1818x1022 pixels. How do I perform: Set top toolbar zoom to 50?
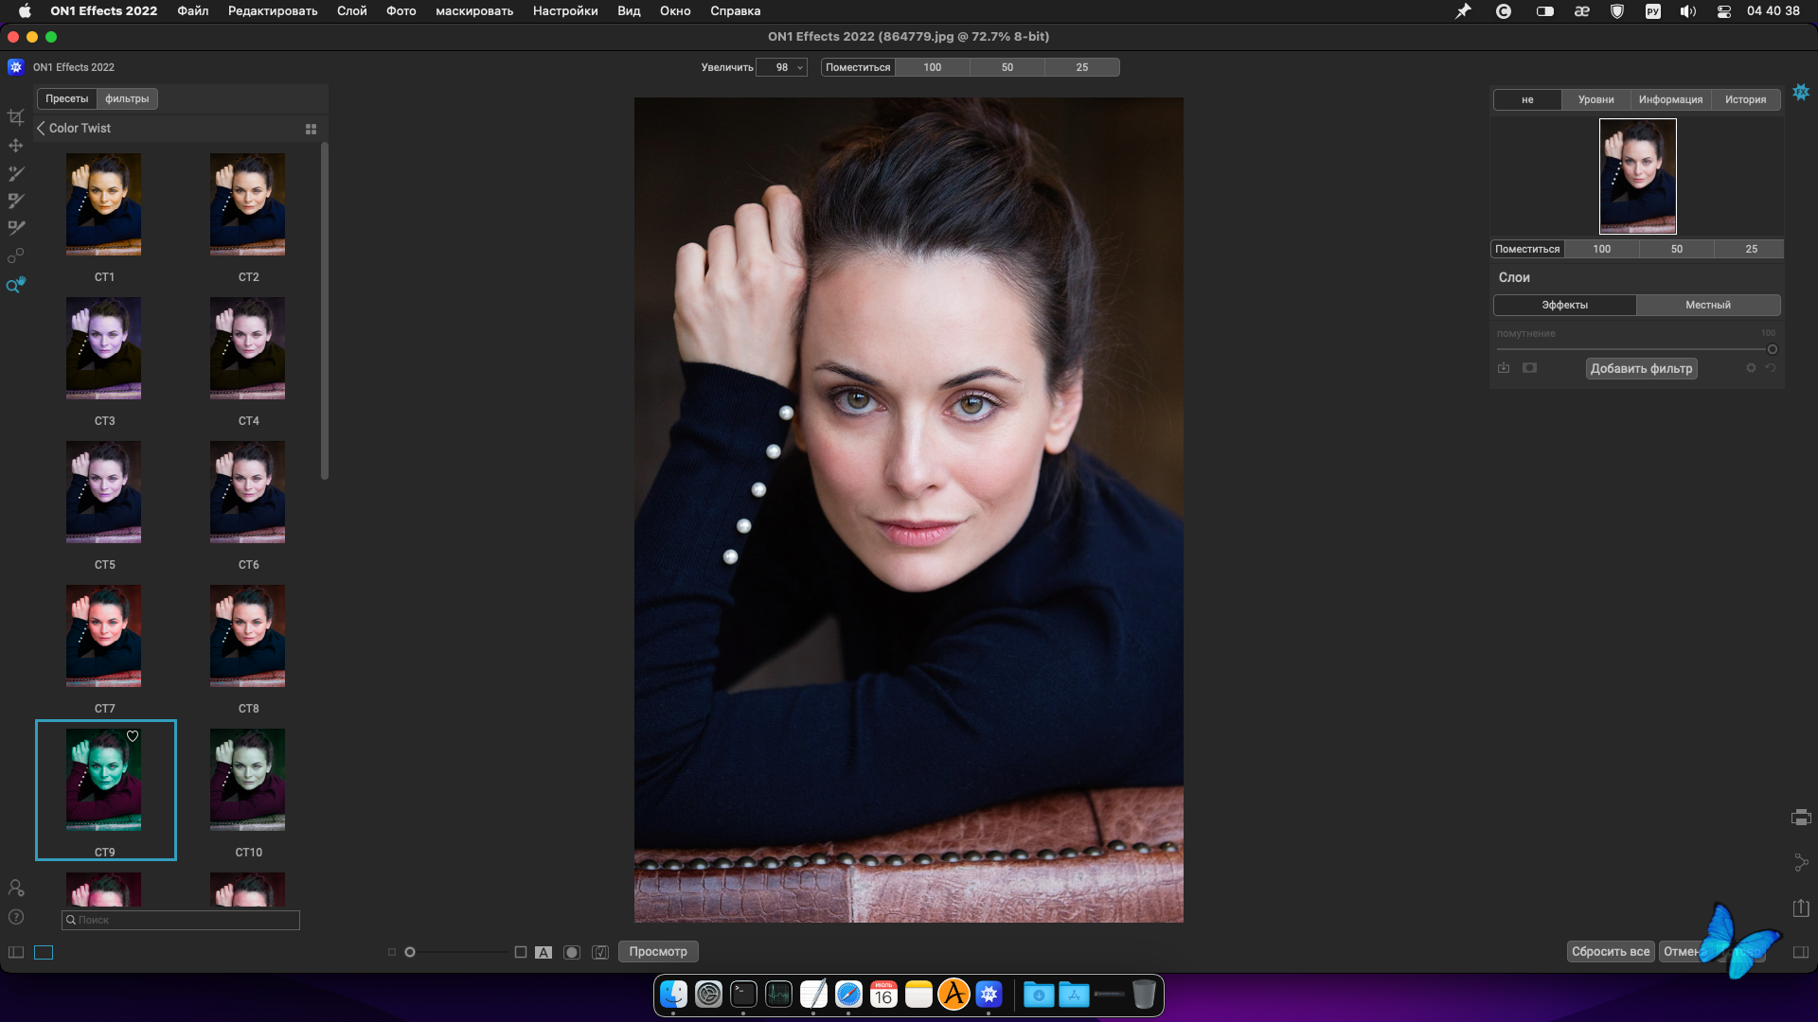[x=1007, y=67]
